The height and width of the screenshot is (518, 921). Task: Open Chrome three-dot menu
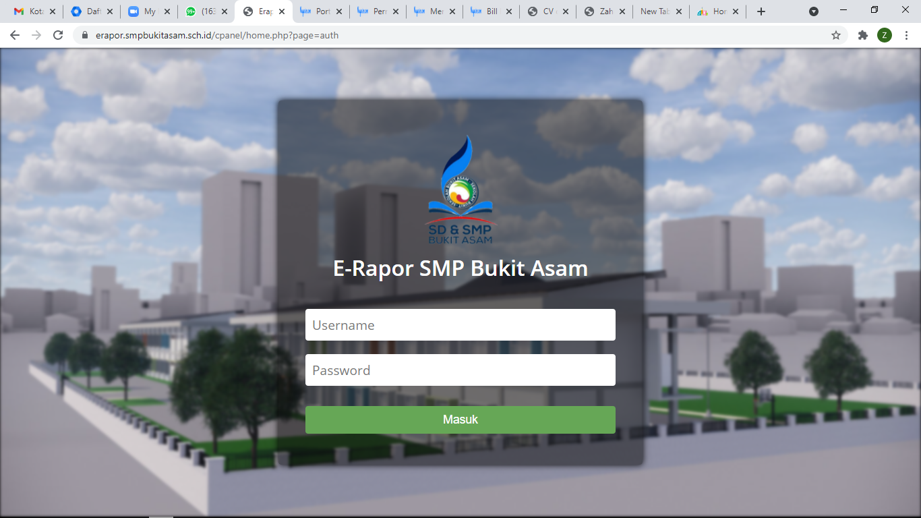click(x=906, y=35)
